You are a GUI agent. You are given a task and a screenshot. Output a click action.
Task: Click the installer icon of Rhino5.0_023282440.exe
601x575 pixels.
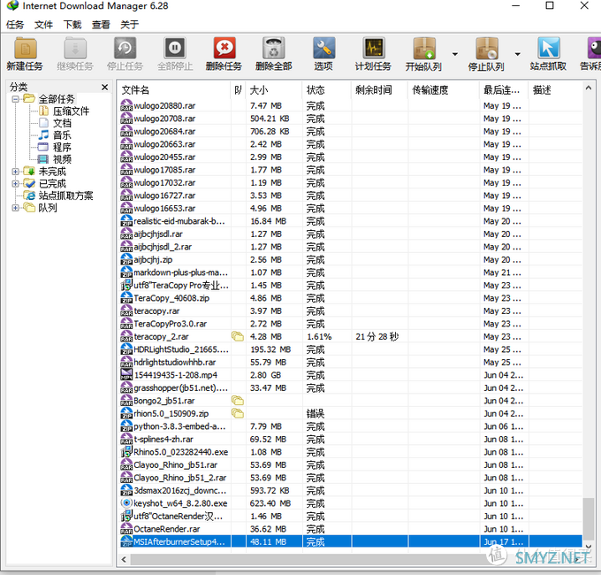(x=126, y=452)
